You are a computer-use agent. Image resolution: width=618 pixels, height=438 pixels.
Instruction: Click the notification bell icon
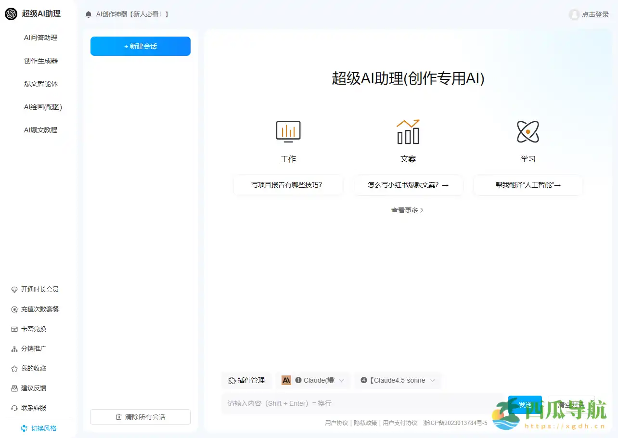(89, 14)
